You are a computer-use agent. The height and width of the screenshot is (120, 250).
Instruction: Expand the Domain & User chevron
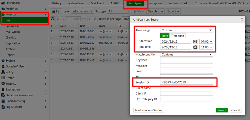click(46, 67)
